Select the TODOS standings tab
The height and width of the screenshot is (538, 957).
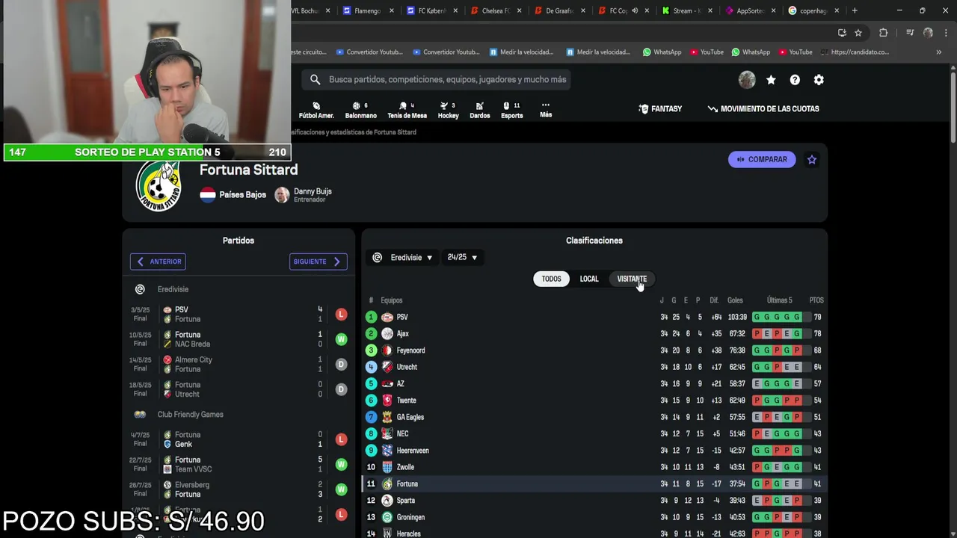[x=551, y=279]
